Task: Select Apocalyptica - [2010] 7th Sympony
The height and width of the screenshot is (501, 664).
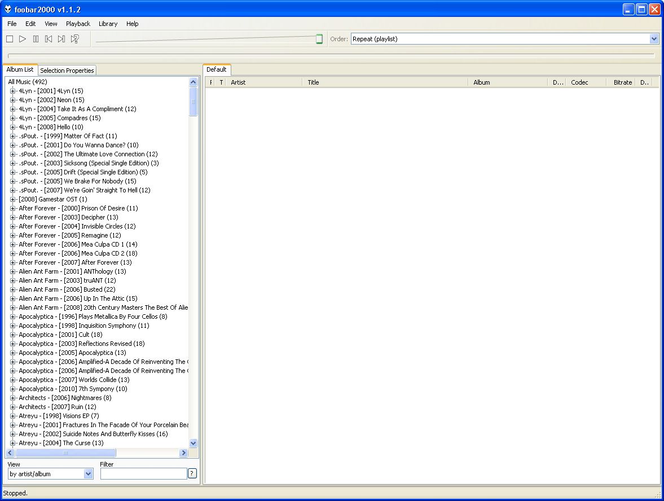Action: point(73,389)
